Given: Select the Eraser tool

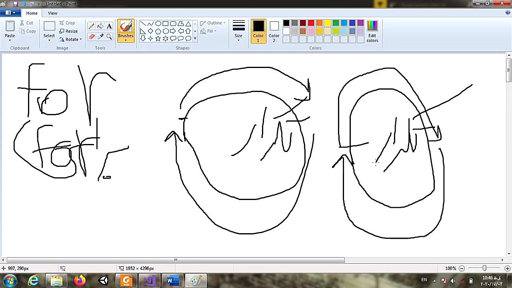Looking at the screenshot, I should point(92,37).
